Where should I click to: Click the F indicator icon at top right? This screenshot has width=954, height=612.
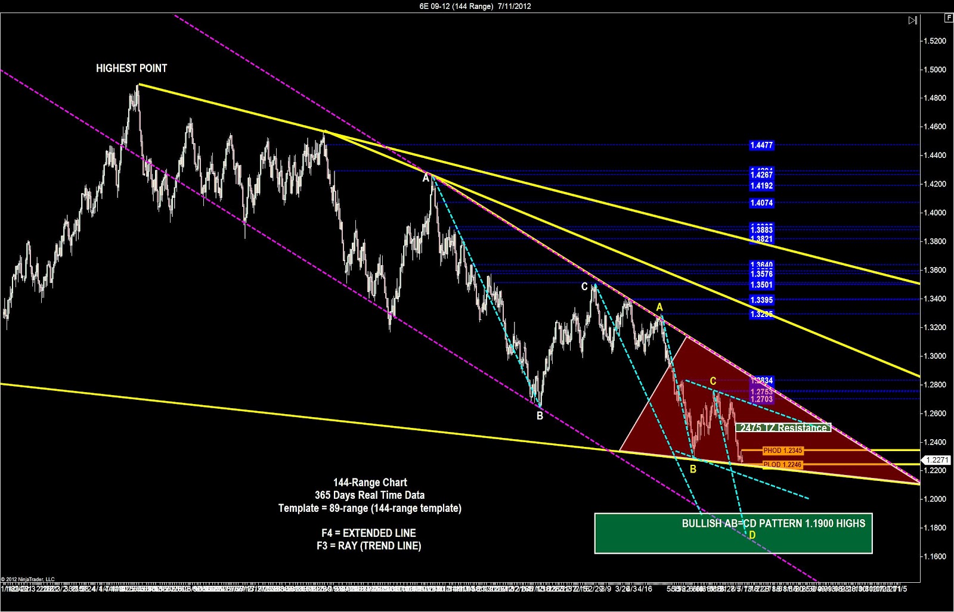[x=948, y=18]
